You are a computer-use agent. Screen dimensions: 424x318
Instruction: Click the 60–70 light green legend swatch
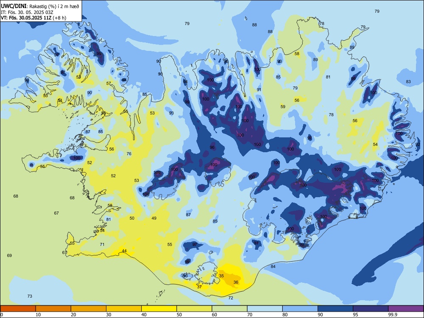tap(229, 309)
